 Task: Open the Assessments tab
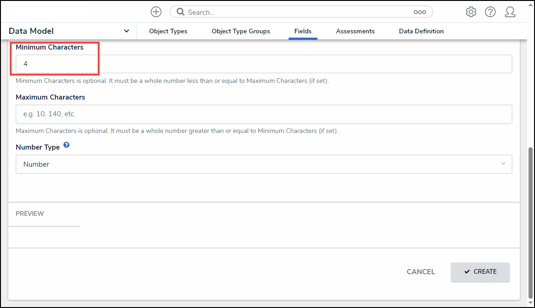click(x=355, y=31)
